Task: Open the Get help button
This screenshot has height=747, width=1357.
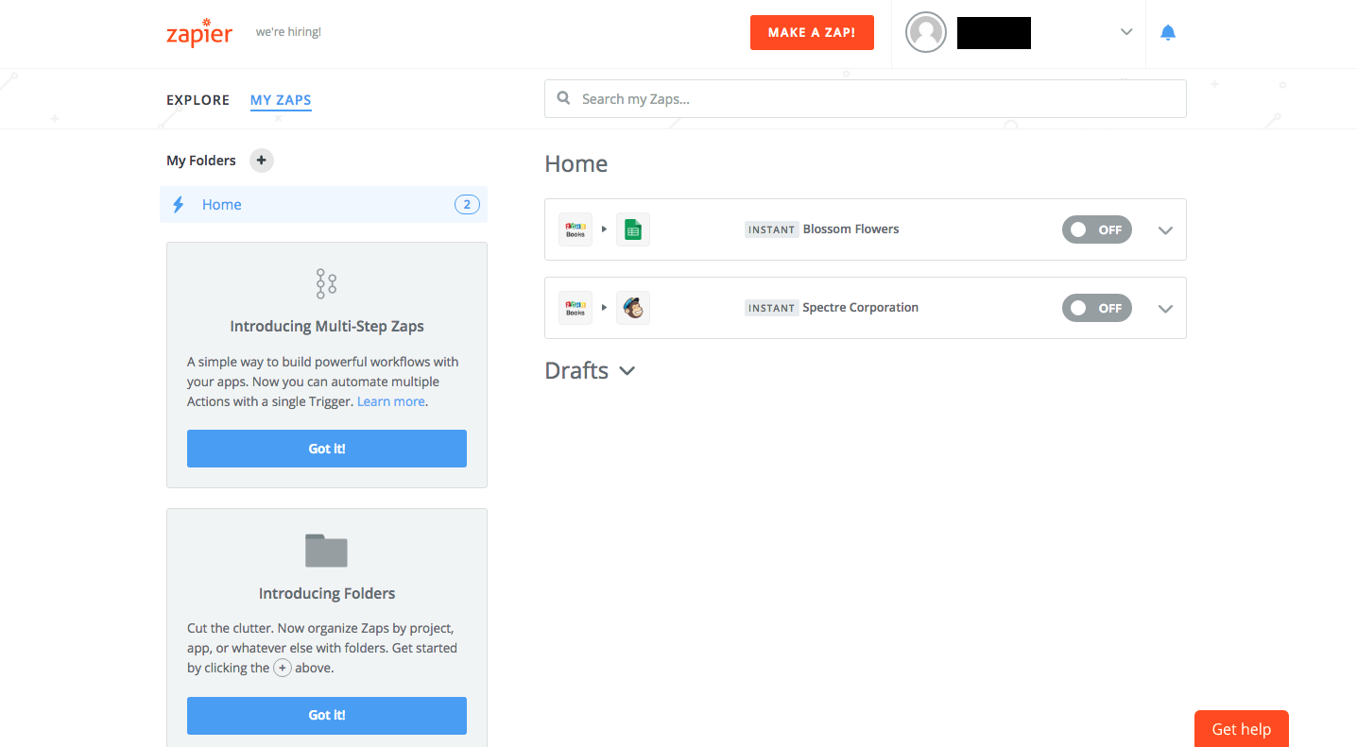Action: [x=1242, y=729]
